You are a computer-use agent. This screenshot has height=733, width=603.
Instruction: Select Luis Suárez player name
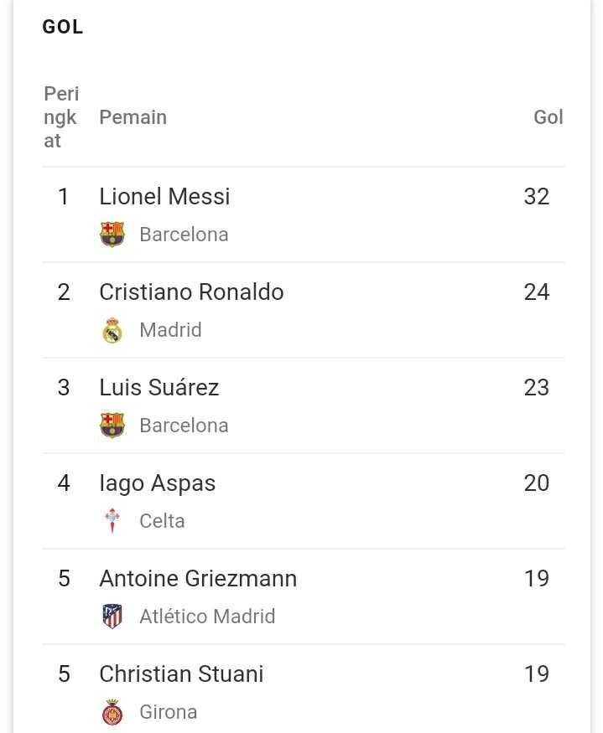(x=159, y=388)
